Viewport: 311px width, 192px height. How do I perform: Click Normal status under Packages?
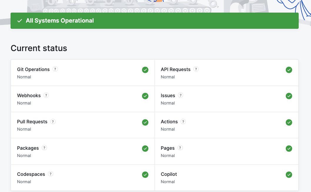tap(24, 156)
